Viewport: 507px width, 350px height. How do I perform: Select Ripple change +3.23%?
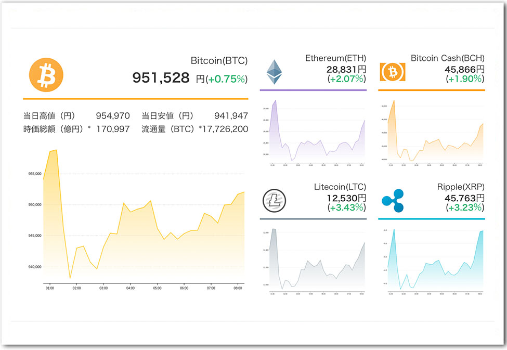click(465, 208)
